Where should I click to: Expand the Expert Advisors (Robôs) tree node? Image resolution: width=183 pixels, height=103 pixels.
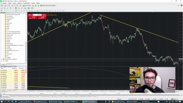pos(2,59)
